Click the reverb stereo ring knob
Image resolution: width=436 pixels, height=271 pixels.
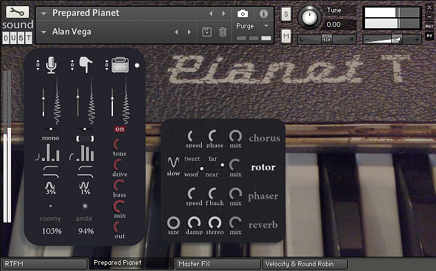coord(215,223)
